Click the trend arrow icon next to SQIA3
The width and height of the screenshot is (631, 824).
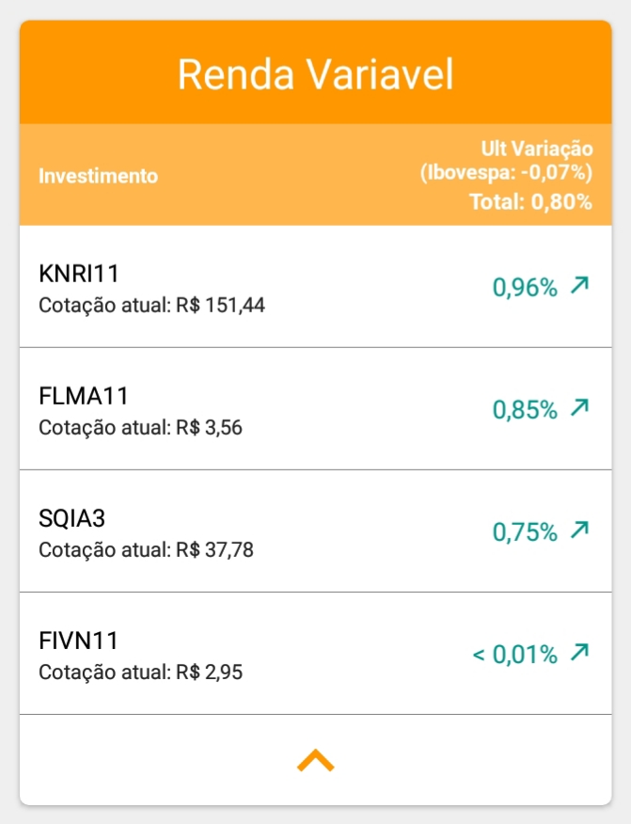[x=579, y=531]
